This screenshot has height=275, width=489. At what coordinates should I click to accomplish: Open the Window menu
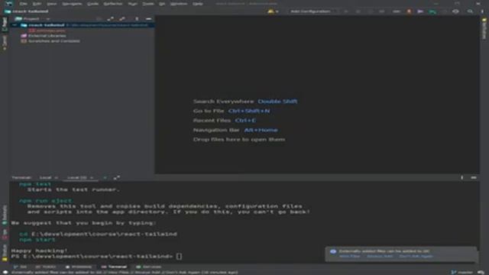(179, 4)
